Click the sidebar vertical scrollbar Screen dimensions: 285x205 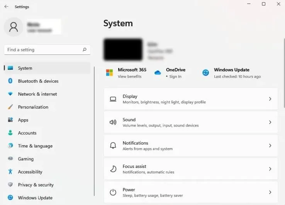pos(94,131)
